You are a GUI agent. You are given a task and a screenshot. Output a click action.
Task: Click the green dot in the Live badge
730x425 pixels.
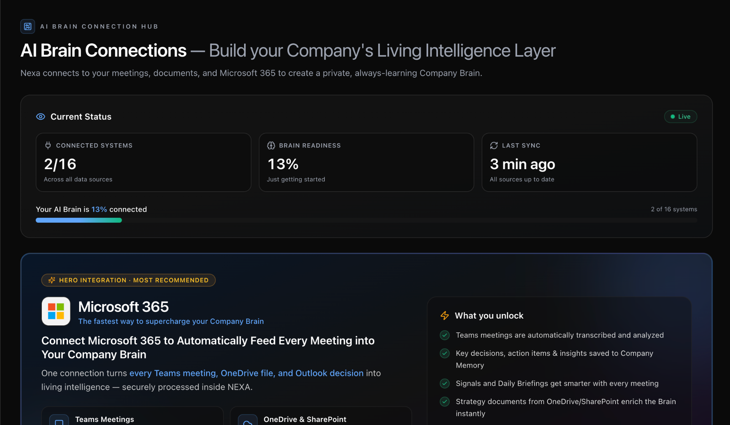pos(673,117)
